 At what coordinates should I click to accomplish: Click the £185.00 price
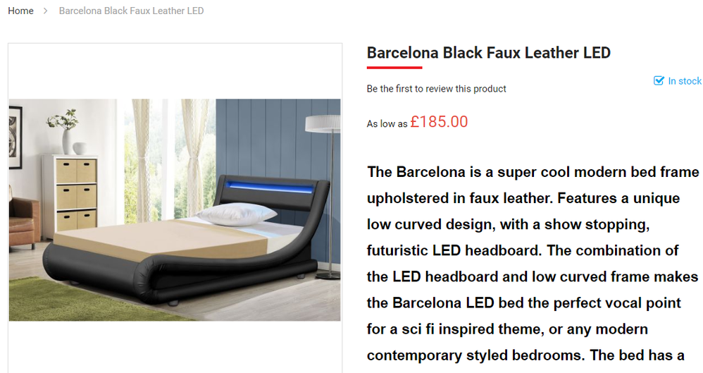[439, 121]
